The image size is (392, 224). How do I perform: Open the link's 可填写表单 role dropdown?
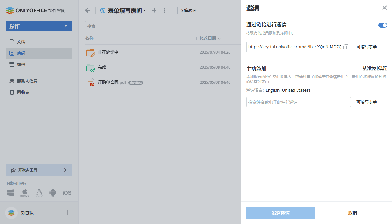(370, 47)
